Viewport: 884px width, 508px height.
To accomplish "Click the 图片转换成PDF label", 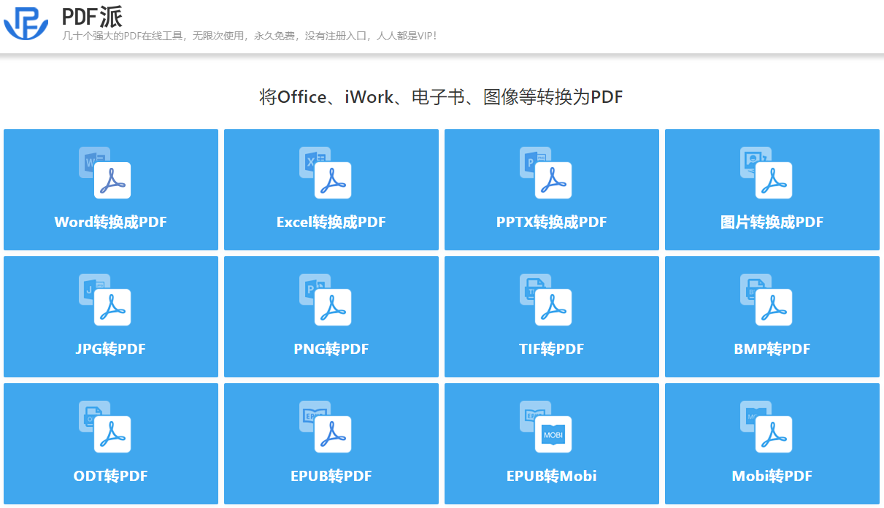I will [x=772, y=223].
